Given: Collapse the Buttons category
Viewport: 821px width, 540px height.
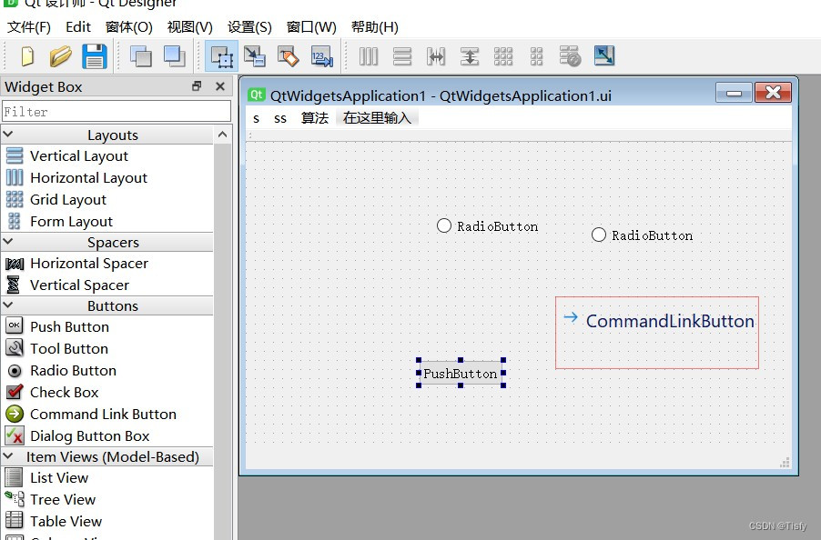Looking at the screenshot, I should [8, 305].
